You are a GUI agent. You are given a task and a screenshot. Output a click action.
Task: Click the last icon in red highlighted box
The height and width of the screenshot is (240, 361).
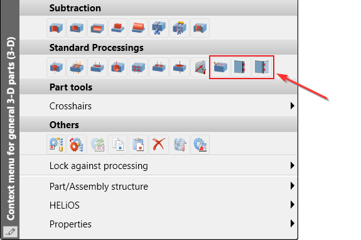point(262,67)
